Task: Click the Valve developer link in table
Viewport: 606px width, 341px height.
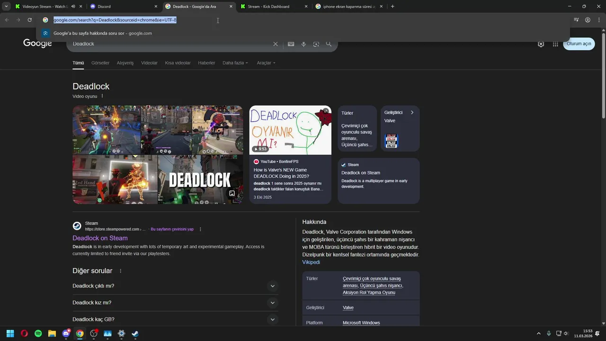Action: point(348,308)
